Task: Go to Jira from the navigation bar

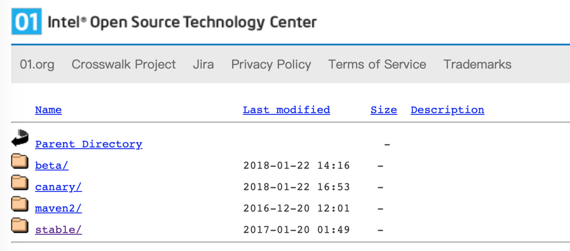Action: point(203,65)
